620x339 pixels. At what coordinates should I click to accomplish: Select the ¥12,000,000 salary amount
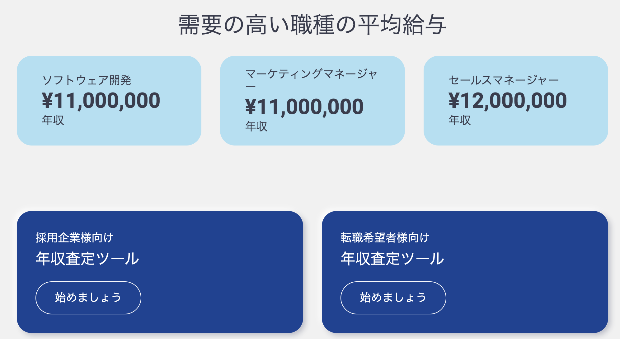507,101
